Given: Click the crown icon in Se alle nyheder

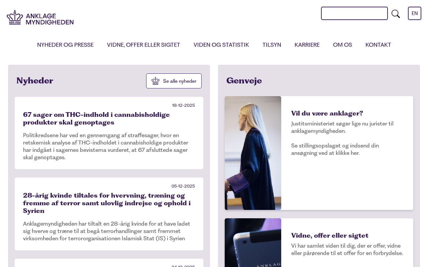Looking at the screenshot, I should point(155,81).
